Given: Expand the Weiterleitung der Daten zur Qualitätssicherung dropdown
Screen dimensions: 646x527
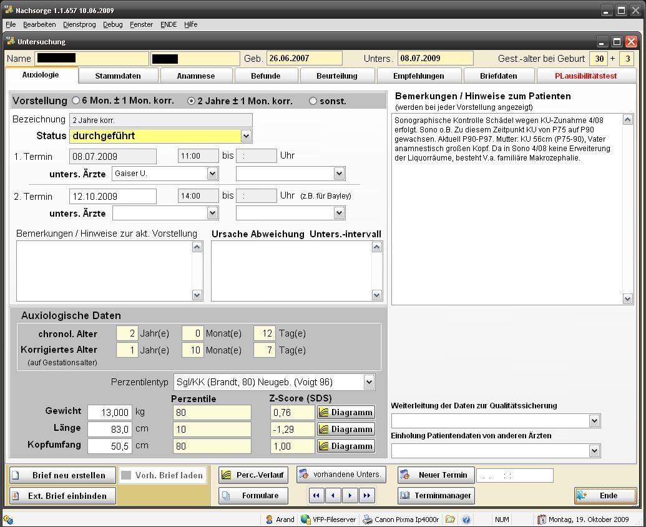Looking at the screenshot, I should 594,421.
